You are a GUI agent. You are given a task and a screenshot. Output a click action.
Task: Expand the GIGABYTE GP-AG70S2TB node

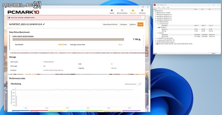(155, 38)
